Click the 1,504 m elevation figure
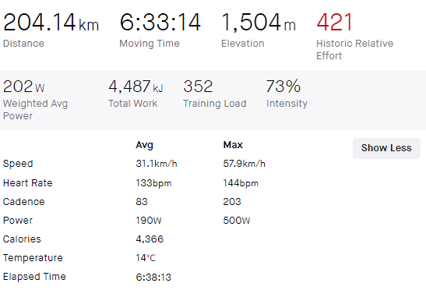426x290 pixels. pos(259,23)
